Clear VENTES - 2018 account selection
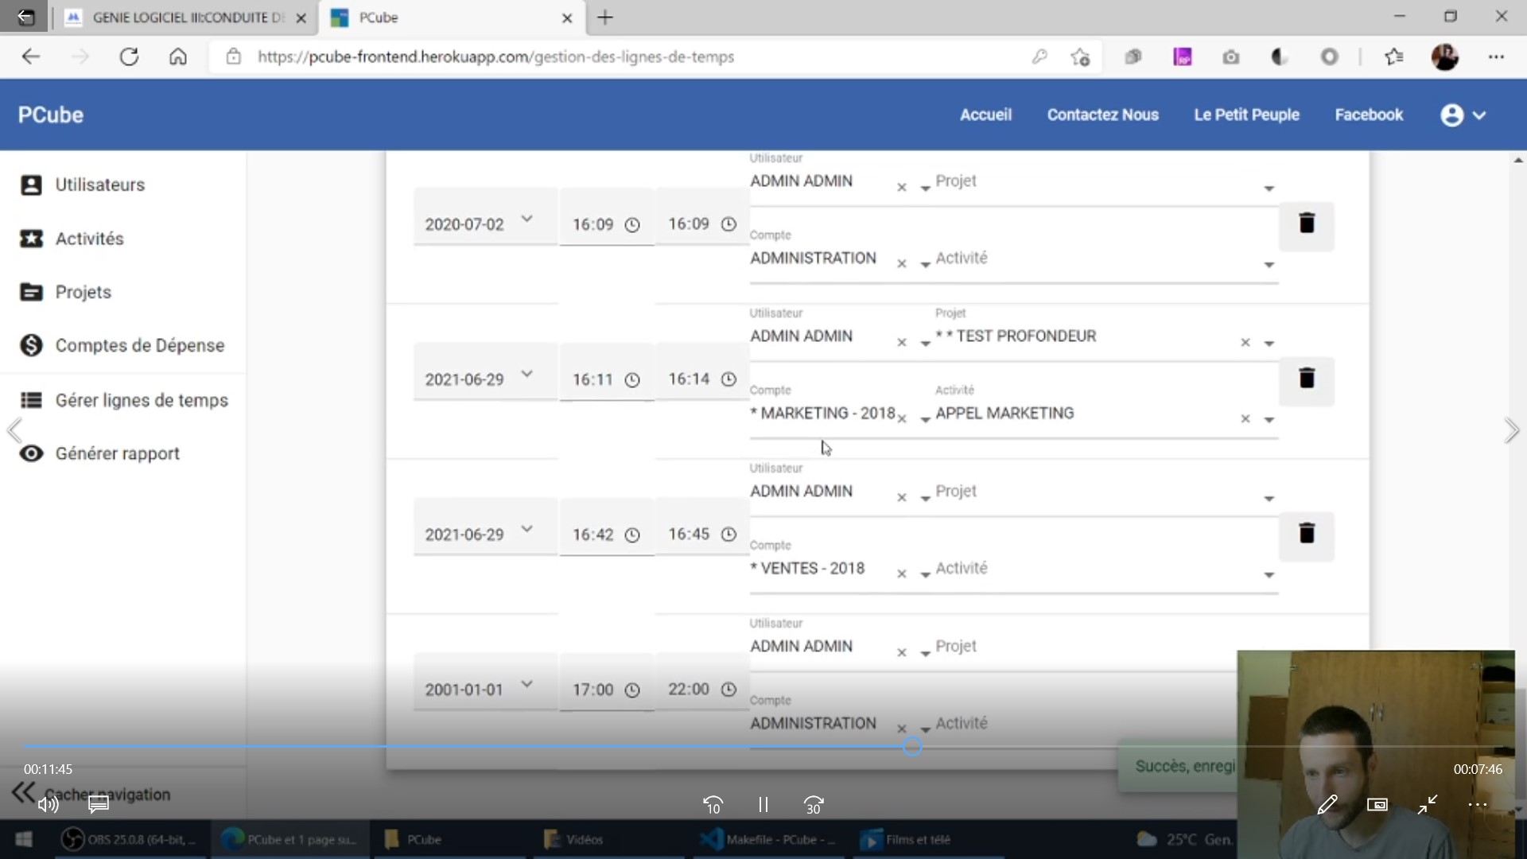 (902, 574)
